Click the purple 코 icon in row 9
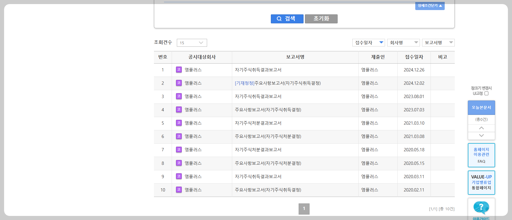512x220 pixels. click(179, 176)
